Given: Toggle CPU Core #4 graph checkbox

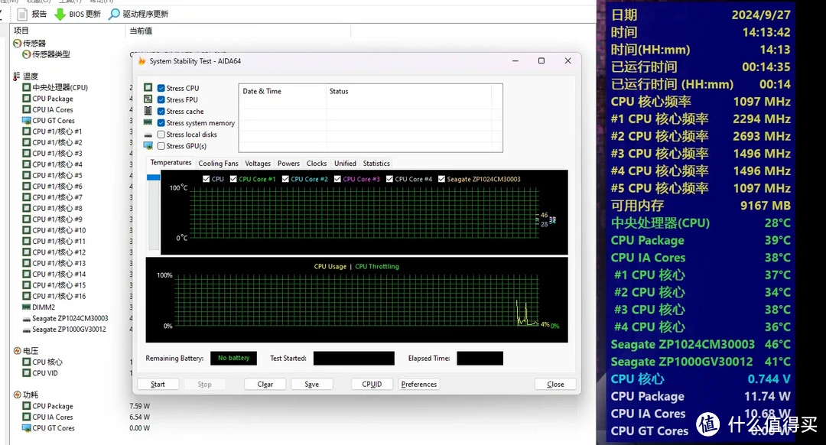Looking at the screenshot, I should pos(390,179).
